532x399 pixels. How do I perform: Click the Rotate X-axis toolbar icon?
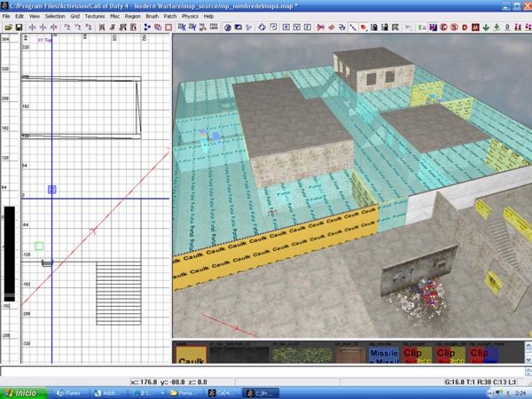(67, 27)
